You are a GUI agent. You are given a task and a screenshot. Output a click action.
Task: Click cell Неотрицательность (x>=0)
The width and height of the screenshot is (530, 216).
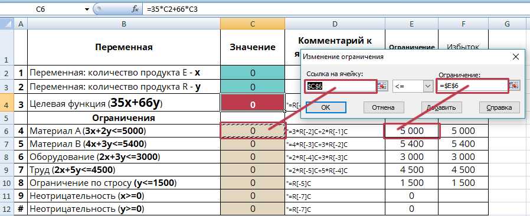[124, 196]
